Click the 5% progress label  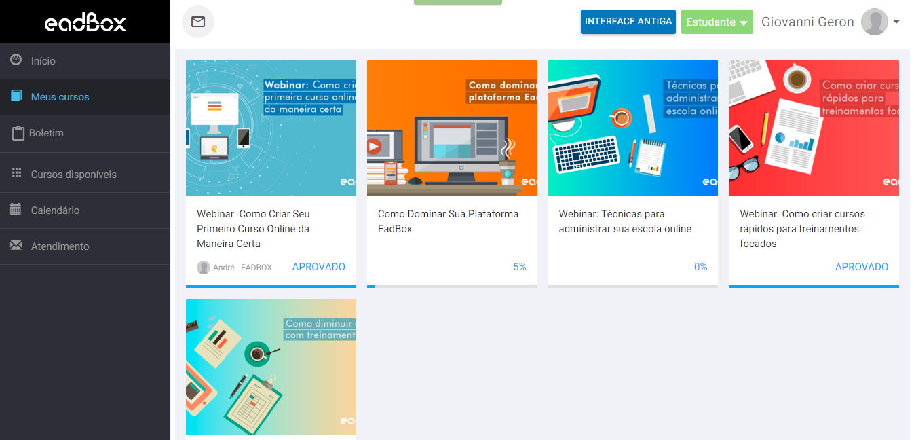pyautogui.click(x=520, y=267)
